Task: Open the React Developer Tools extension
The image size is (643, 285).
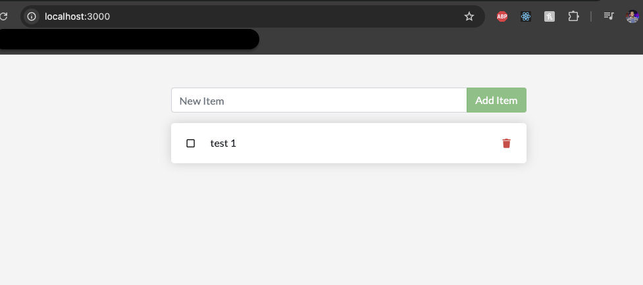Action: (x=526, y=16)
